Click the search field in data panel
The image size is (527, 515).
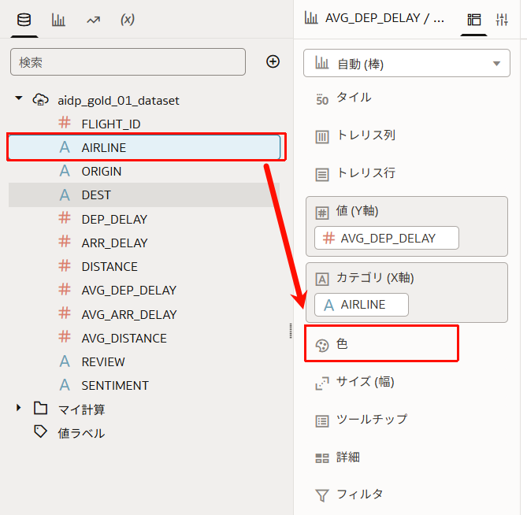(128, 61)
